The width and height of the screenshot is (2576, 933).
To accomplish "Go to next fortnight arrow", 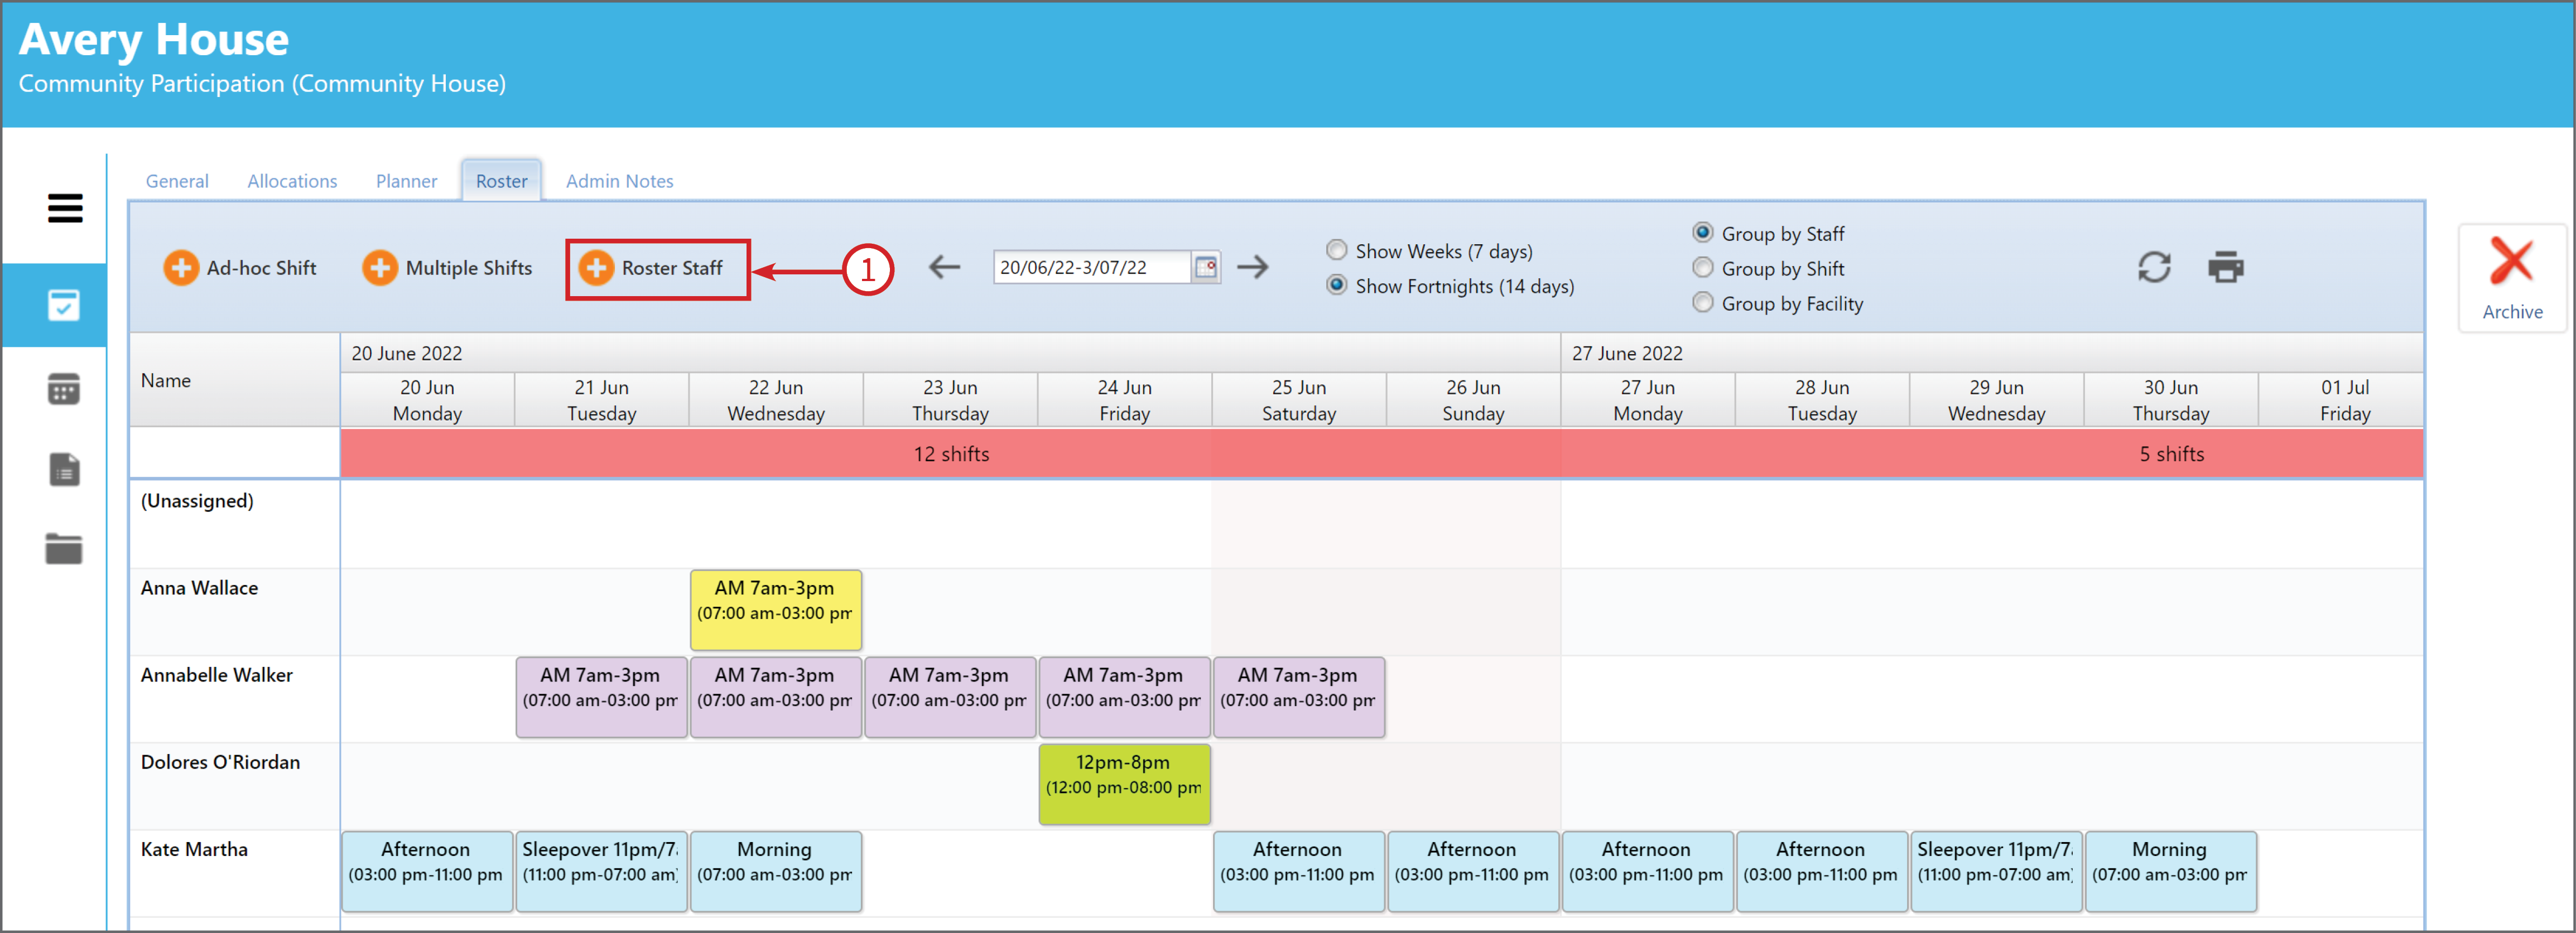I will point(1252,267).
